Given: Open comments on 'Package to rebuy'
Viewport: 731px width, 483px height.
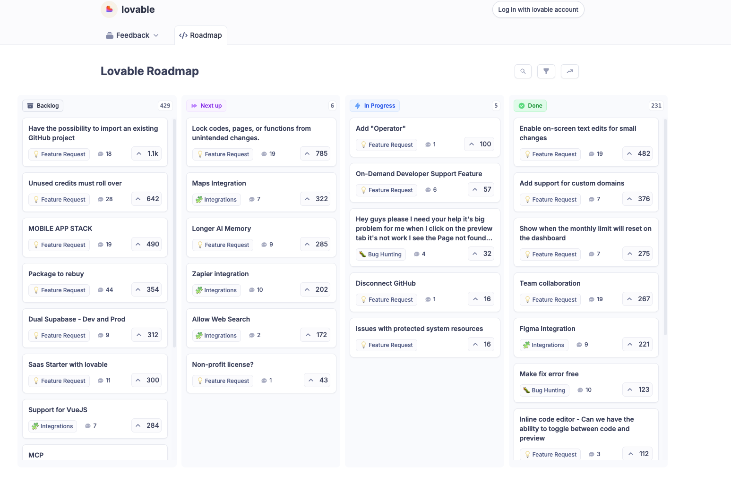Looking at the screenshot, I should point(105,290).
